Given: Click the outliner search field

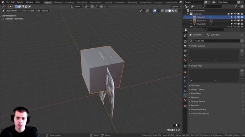Looking at the screenshot, I should [x=212, y=6].
